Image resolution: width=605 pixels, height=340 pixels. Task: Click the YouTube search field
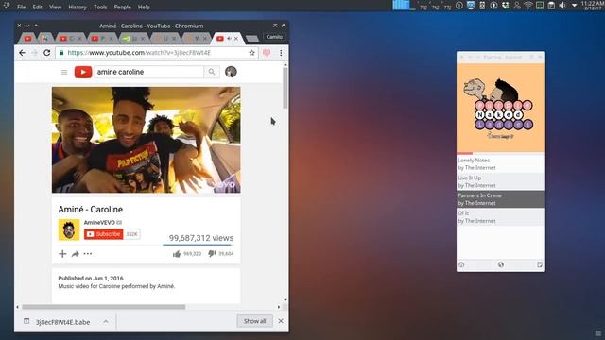(149, 72)
